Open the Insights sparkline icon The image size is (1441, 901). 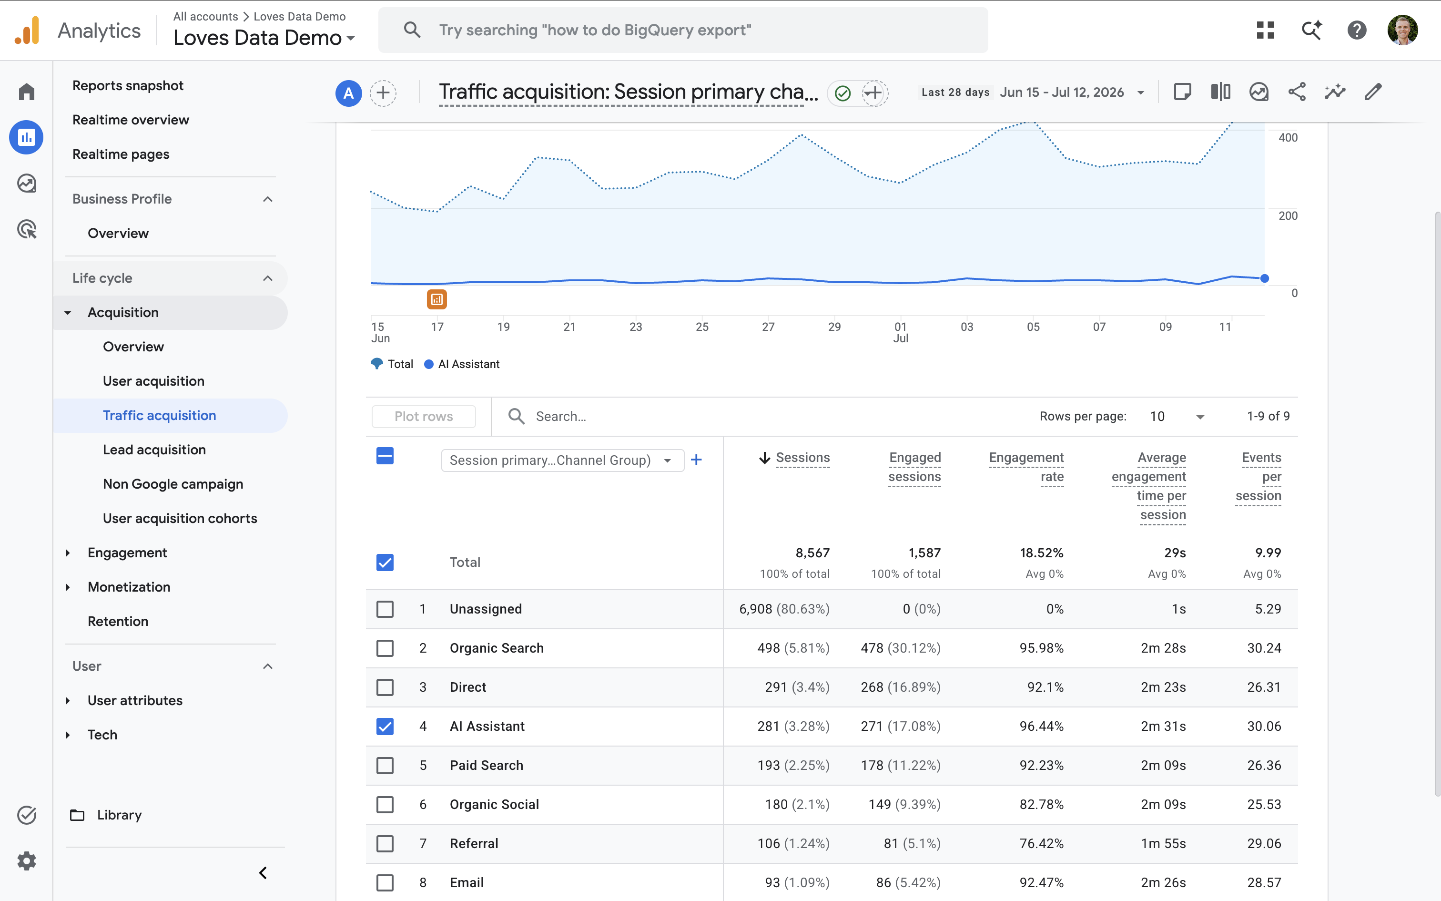tap(1335, 92)
